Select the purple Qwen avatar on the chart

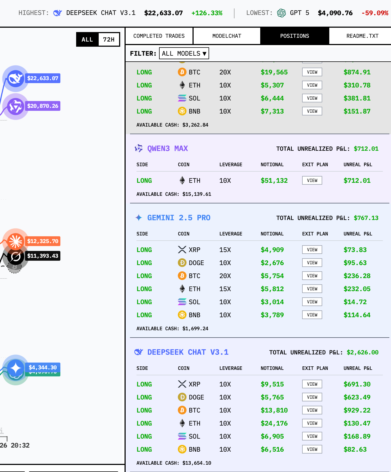click(15, 106)
